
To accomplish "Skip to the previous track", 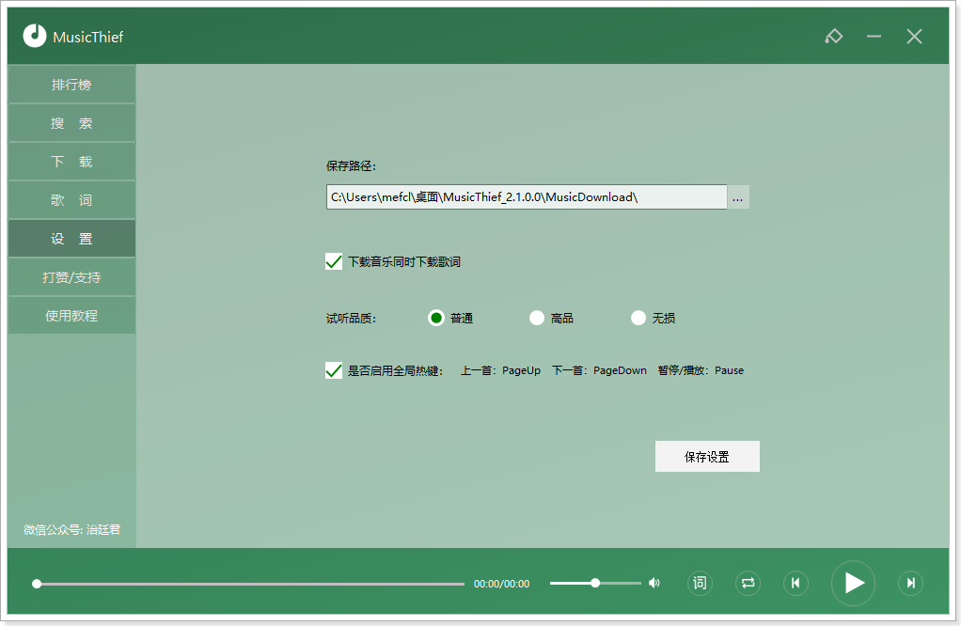I will [x=796, y=583].
